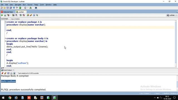Click 'Package Body A compiled' output line

point(15,76)
